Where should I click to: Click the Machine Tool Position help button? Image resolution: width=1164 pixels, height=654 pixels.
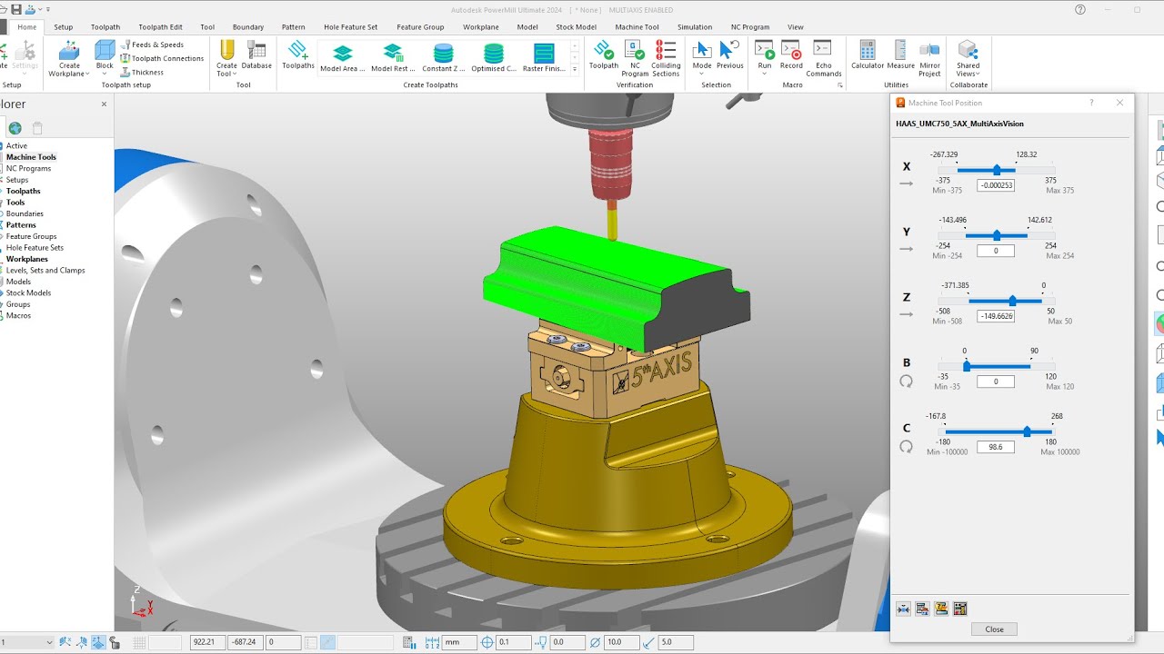(1092, 103)
